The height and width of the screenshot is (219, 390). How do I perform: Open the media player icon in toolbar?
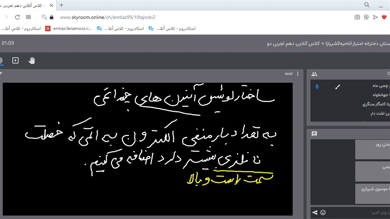16,61
